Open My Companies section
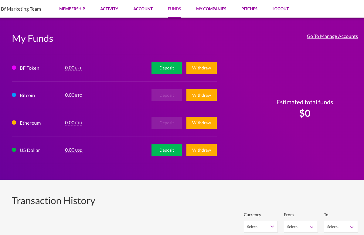 click(x=211, y=9)
